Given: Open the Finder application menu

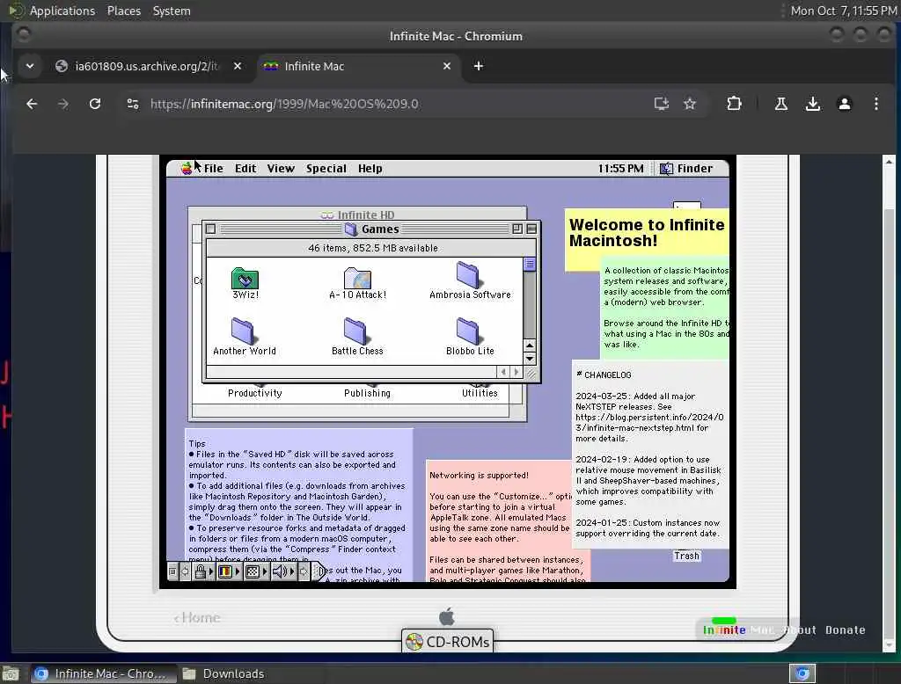Looking at the screenshot, I should click(686, 168).
